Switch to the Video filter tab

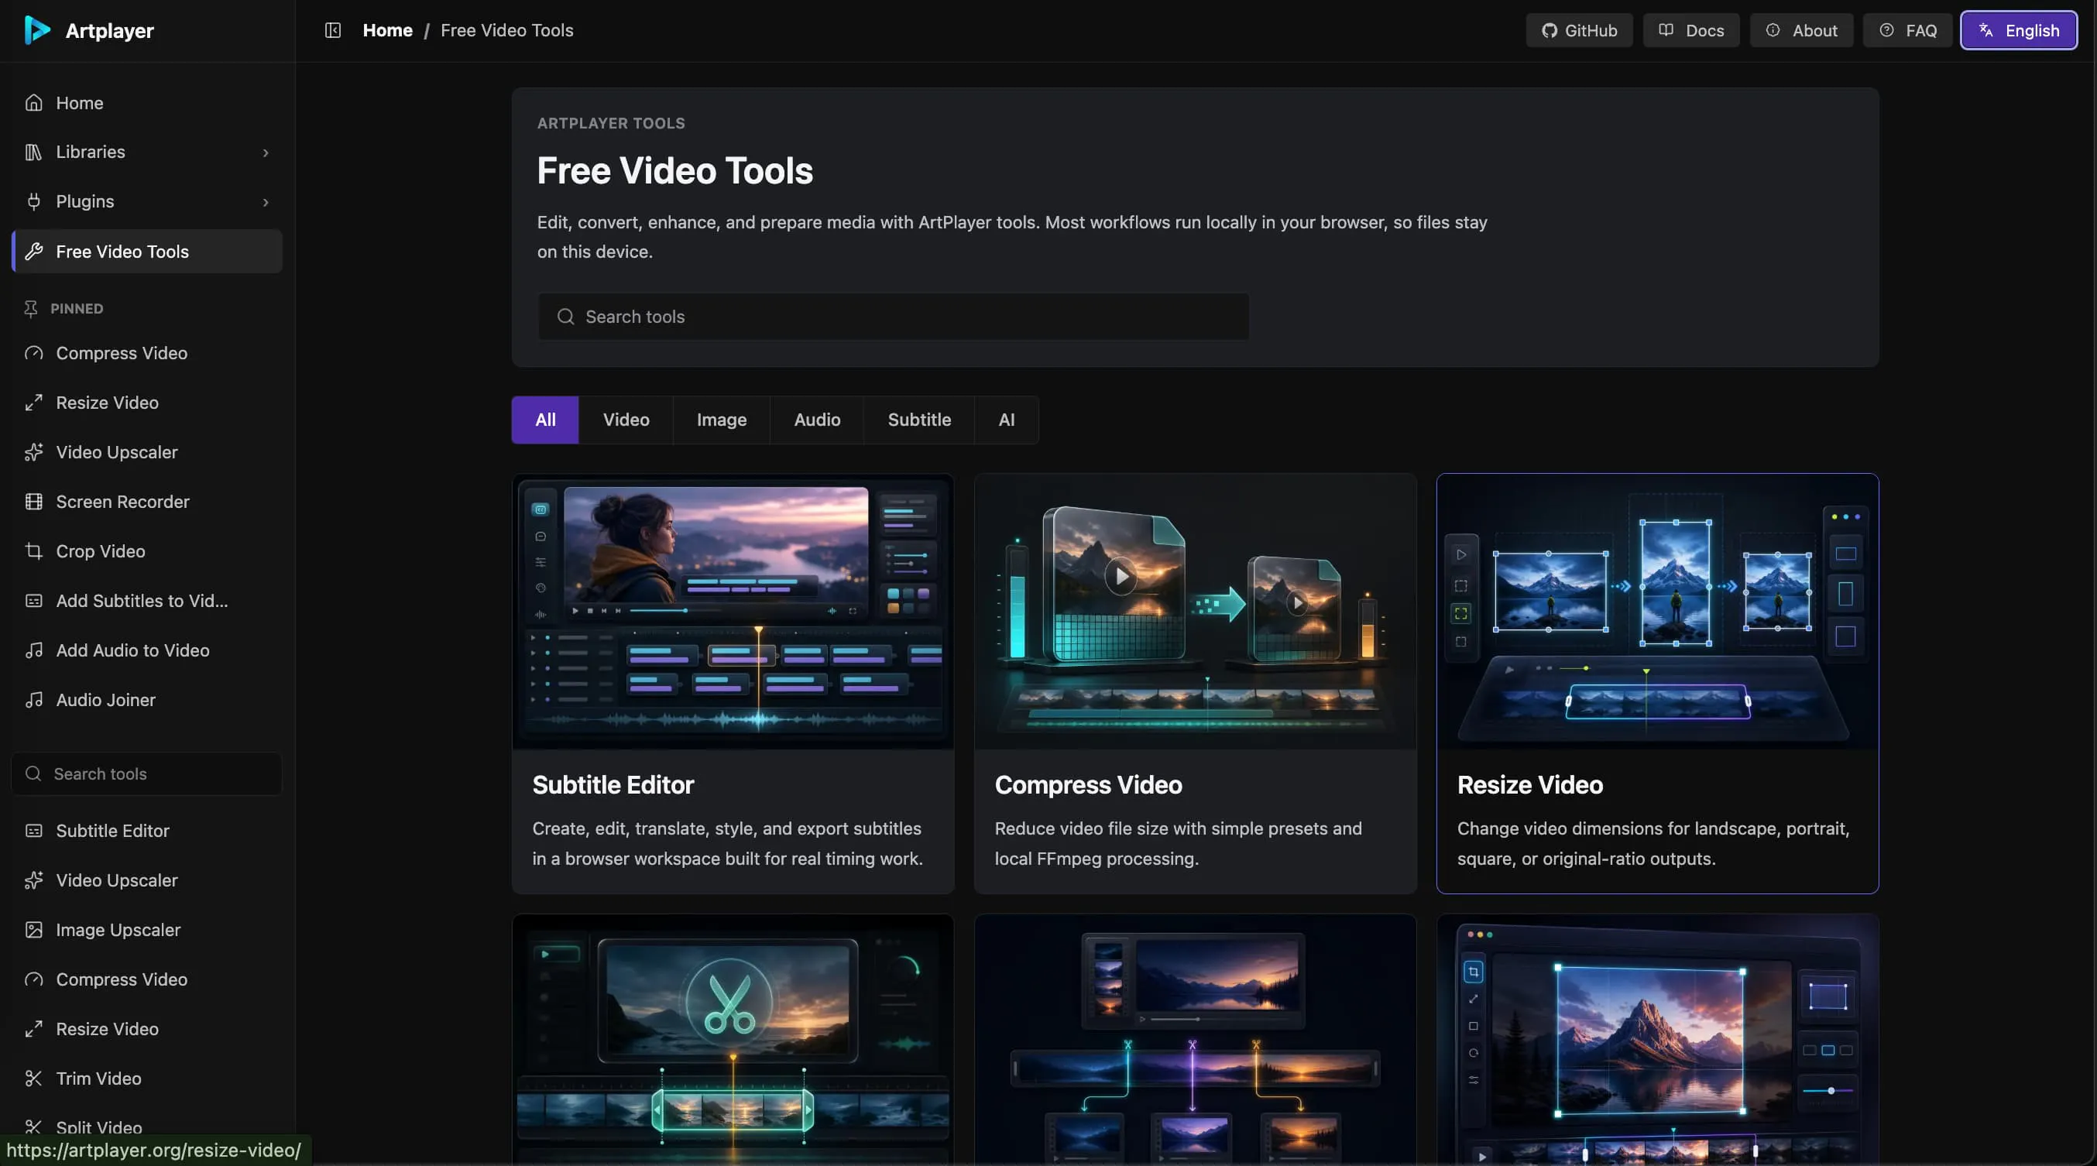click(x=626, y=420)
